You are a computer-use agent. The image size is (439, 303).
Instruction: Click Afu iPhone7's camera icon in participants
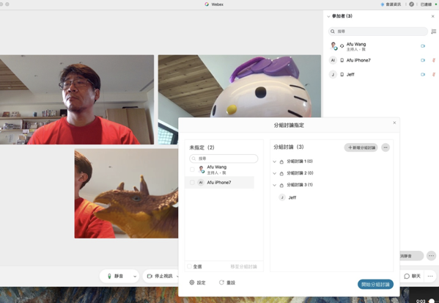(x=423, y=60)
